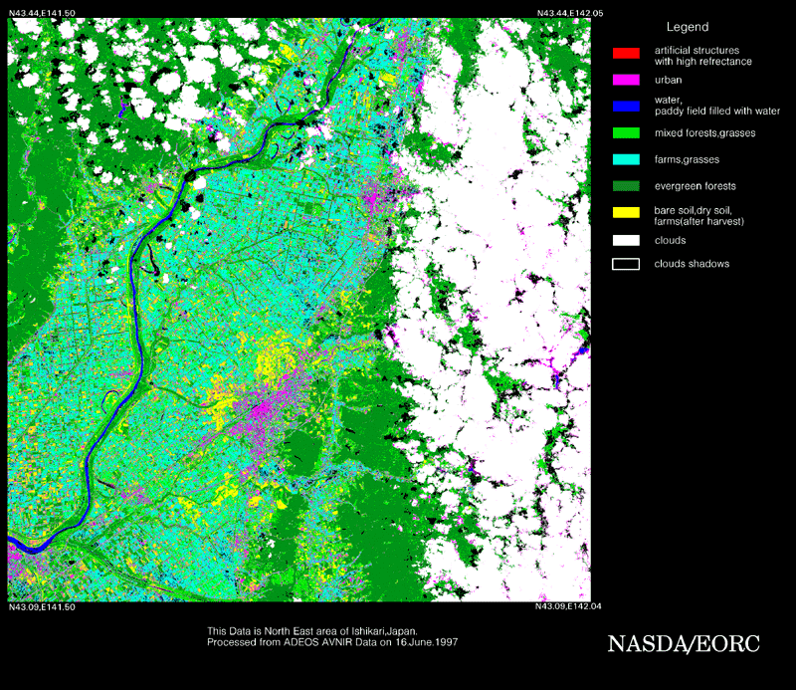Click the 'Legend' heading text
Image resolution: width=796 pixels, height=690 pixels.
coord(688,27)
